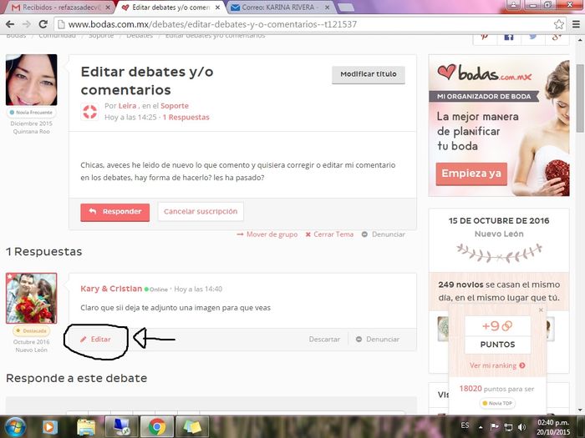Screen dimensions: 585x438
Task: Click the Empieza ya banner button
Action: 471,174
